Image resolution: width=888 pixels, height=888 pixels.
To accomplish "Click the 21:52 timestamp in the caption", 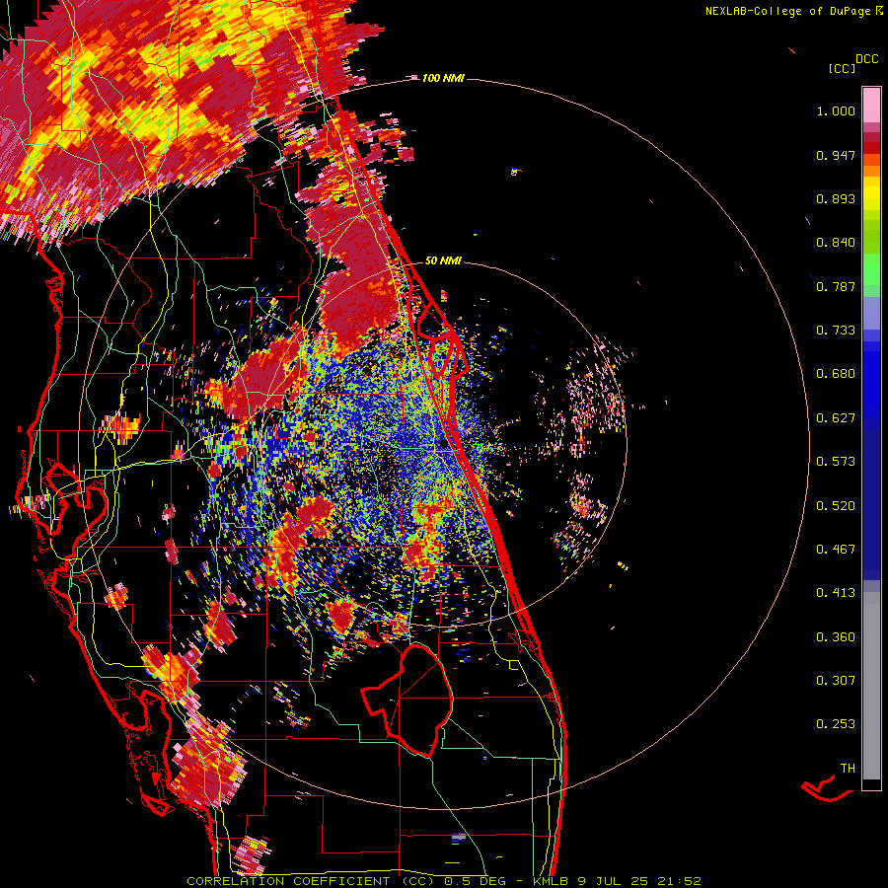I will [x=679, y=881].
